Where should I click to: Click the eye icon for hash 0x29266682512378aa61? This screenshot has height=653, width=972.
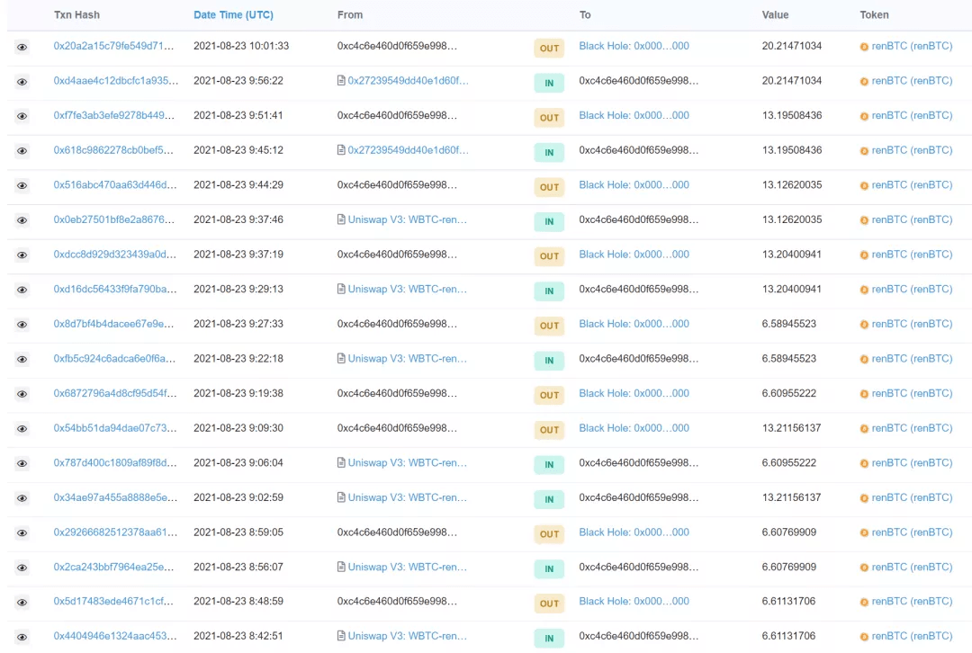point(22,533)
